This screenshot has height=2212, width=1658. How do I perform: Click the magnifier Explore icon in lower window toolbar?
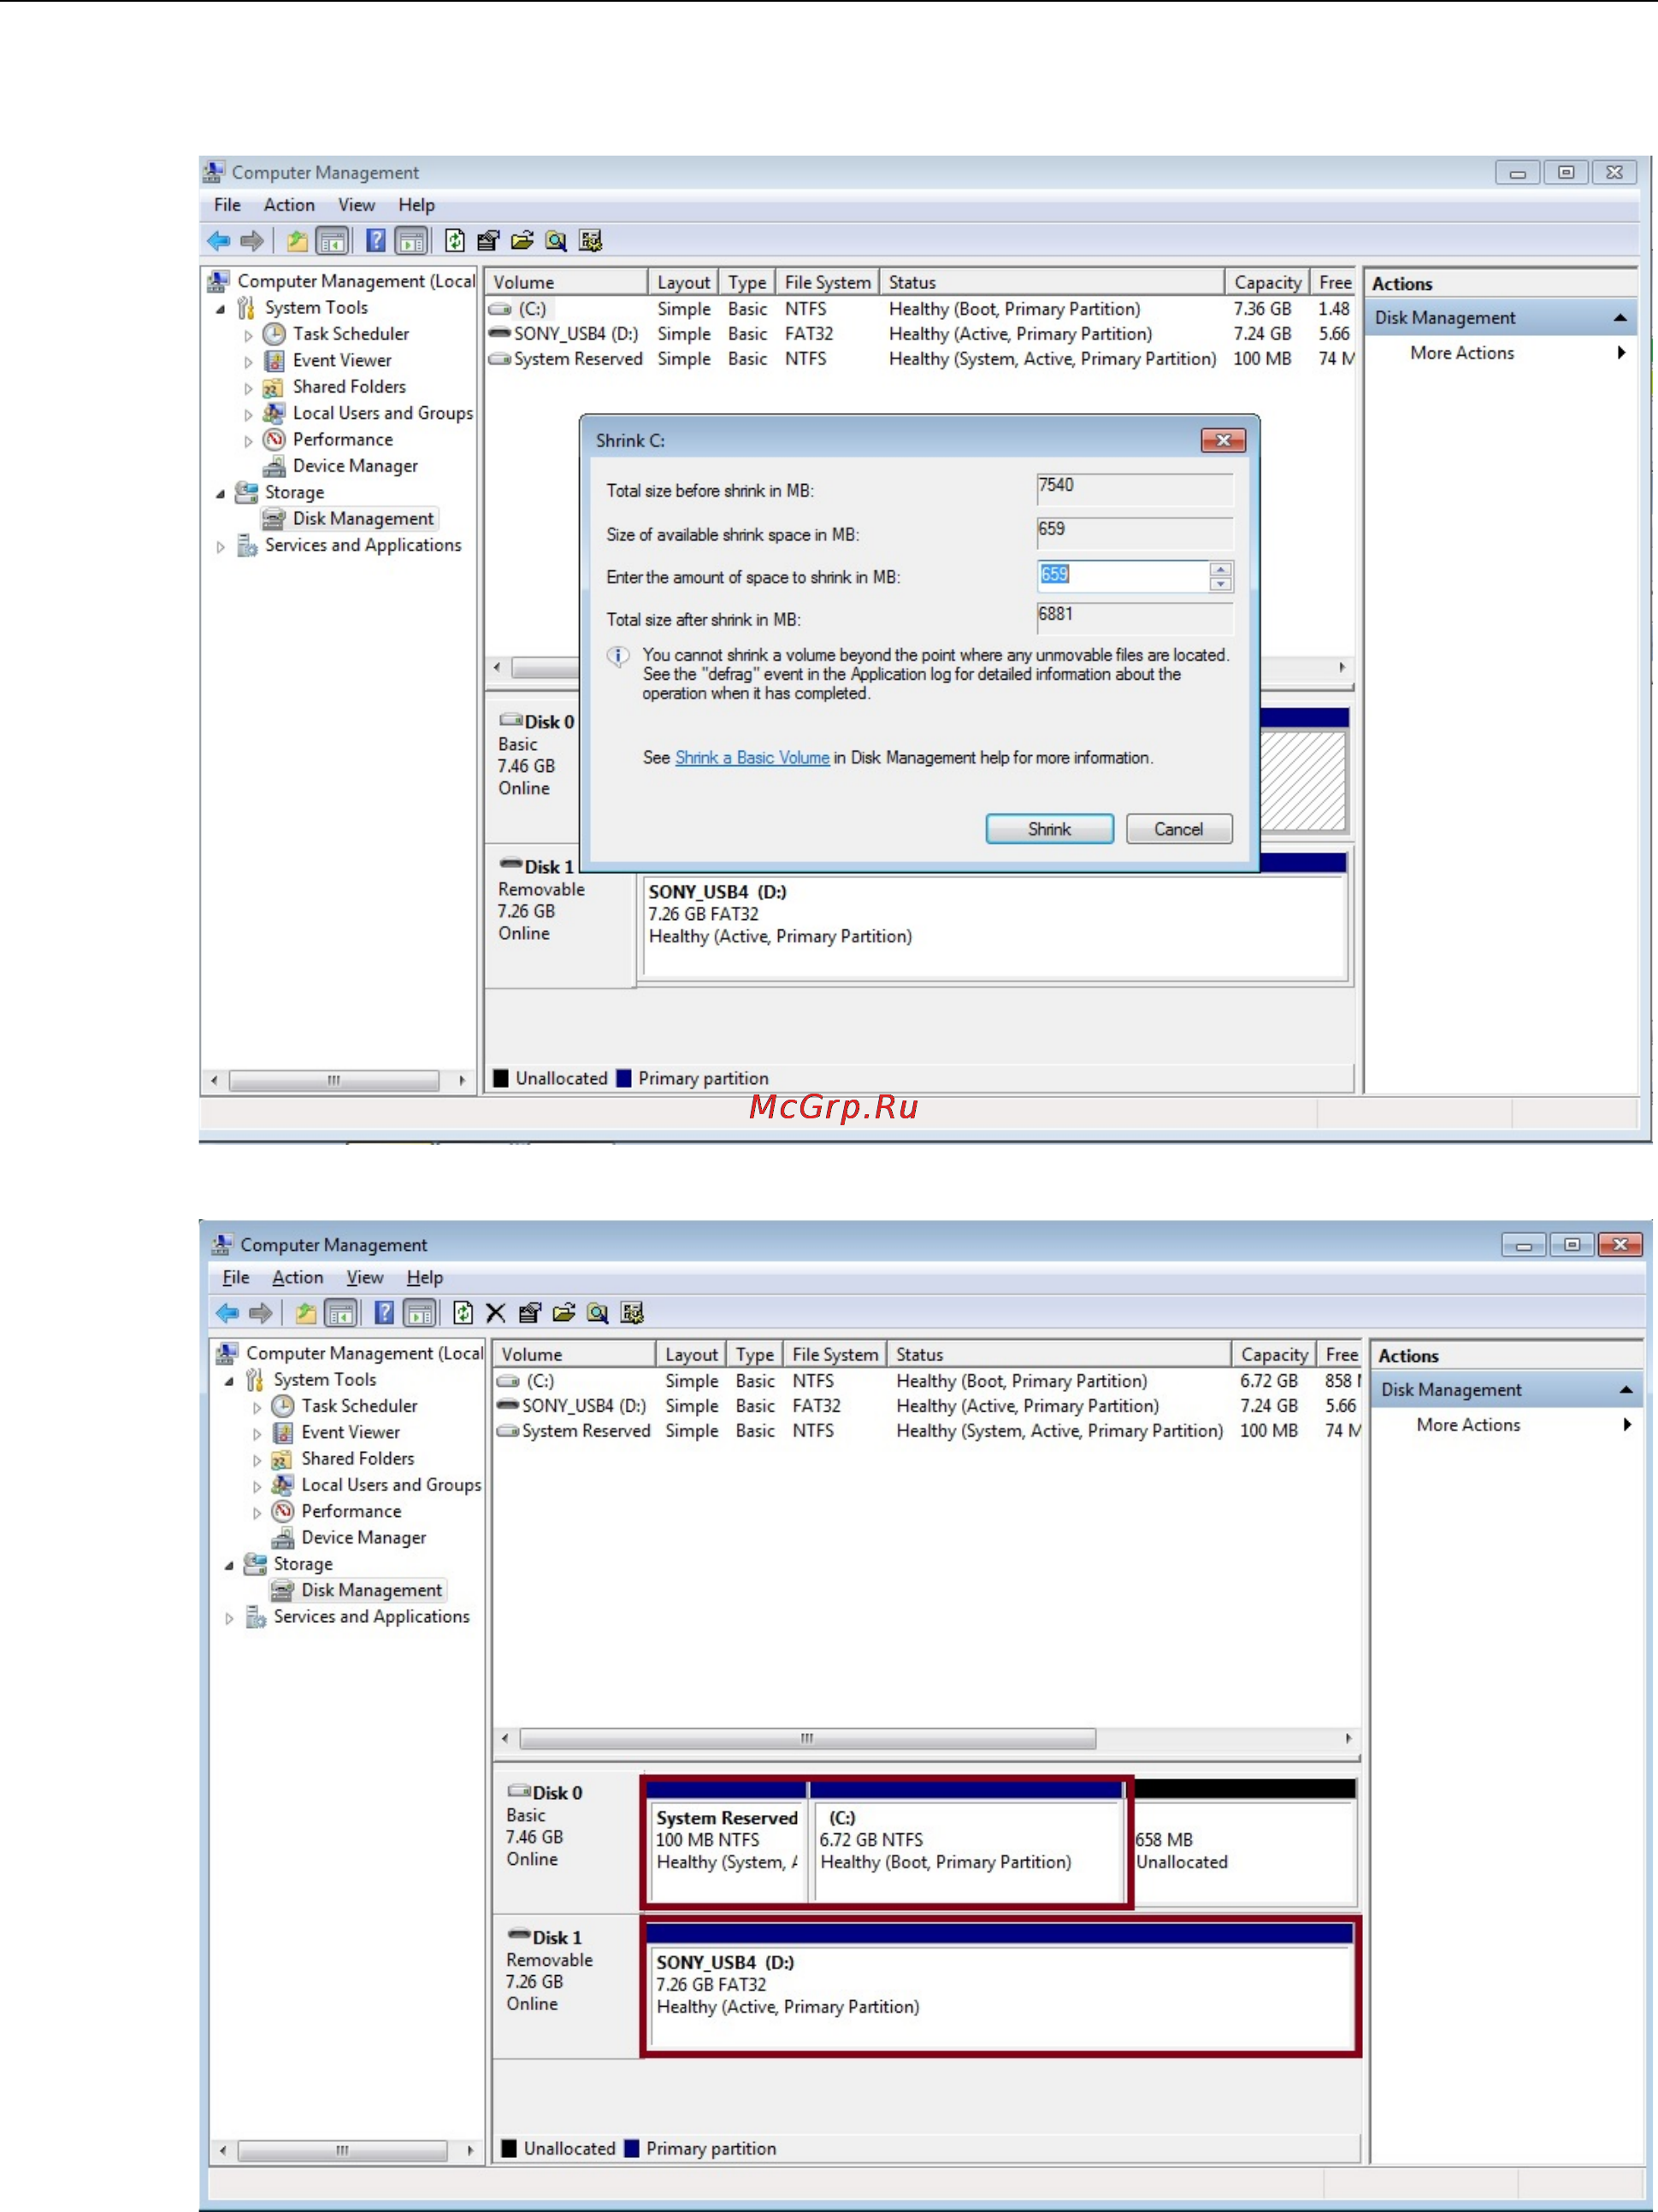598,1313
